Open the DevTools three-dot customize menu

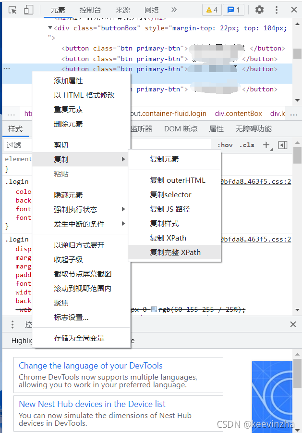(x=277, y=10)
